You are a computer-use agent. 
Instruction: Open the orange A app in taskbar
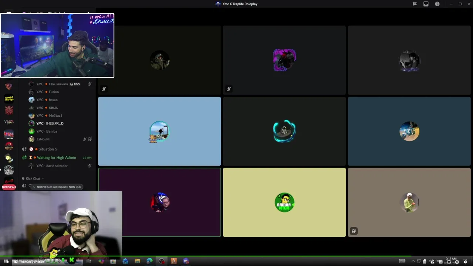pyautogui.click(x=174, y=262)
